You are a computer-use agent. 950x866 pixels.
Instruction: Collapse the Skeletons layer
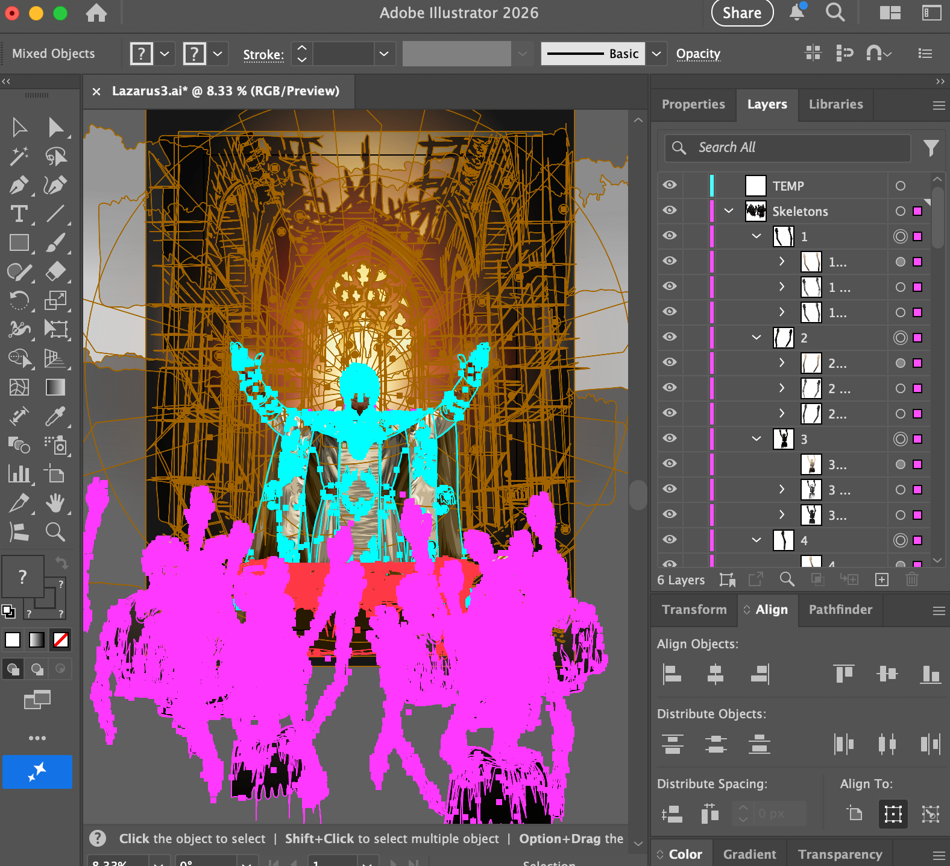click(x=729, y=210)
